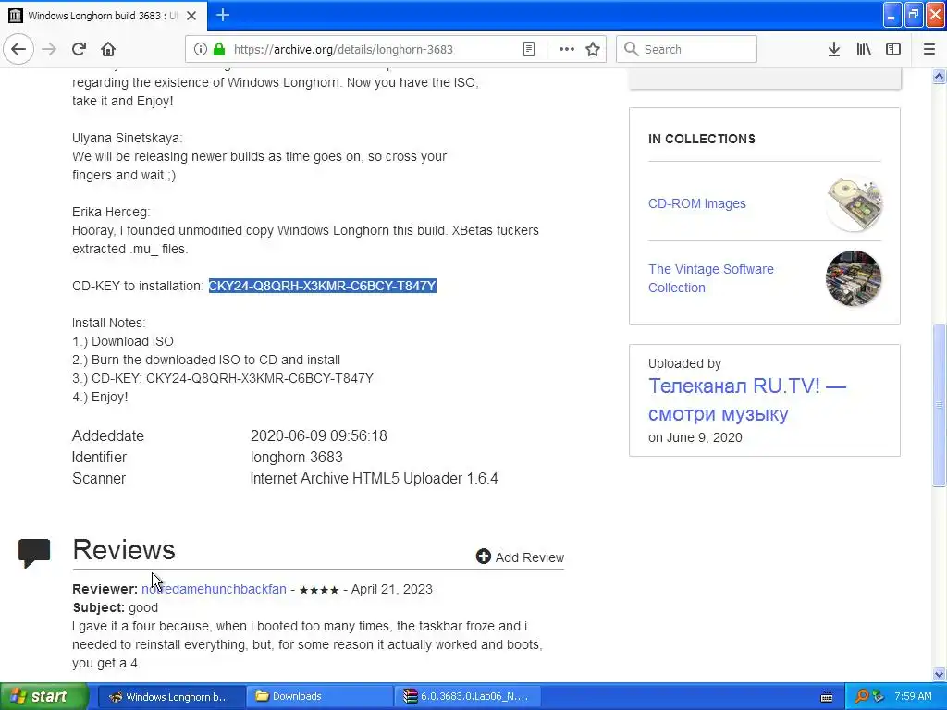Click the 'on June 9, 2020' upload date
This screenshot has height=710, width=947.
click(695, 437)
